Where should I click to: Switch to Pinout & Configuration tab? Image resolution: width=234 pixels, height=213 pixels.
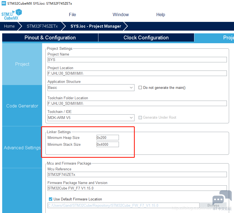click(50, 38)
